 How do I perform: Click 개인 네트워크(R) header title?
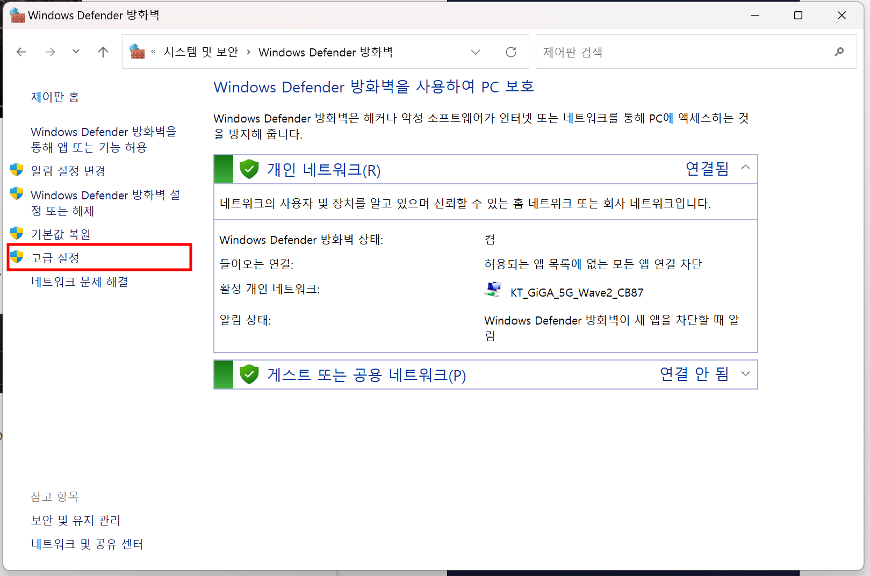click(324, 170)
